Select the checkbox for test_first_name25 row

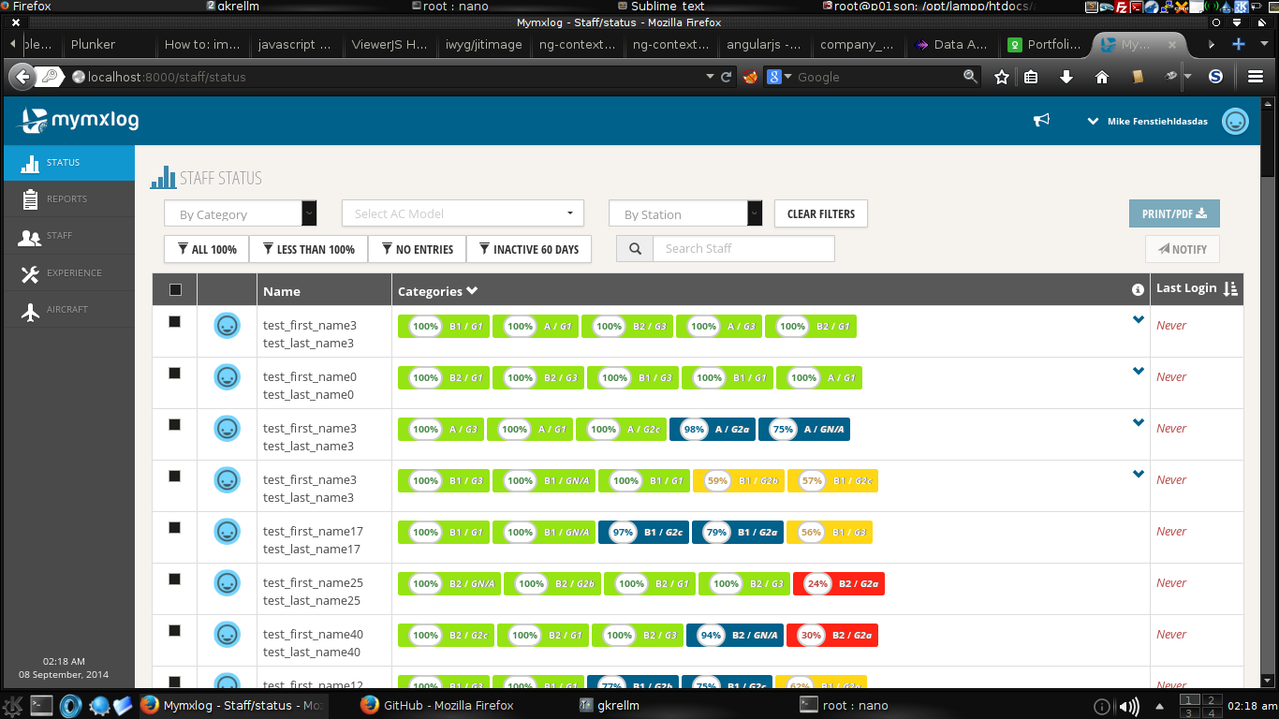(x=174, y=580)
